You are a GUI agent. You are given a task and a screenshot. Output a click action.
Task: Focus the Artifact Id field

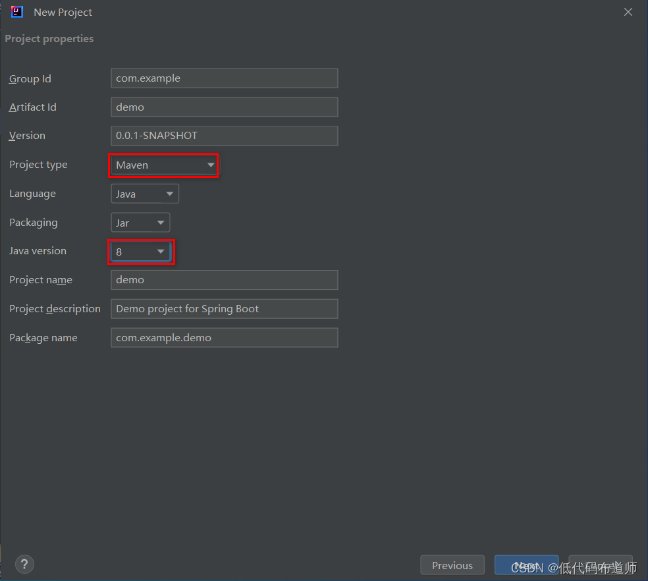coord(225,107)
